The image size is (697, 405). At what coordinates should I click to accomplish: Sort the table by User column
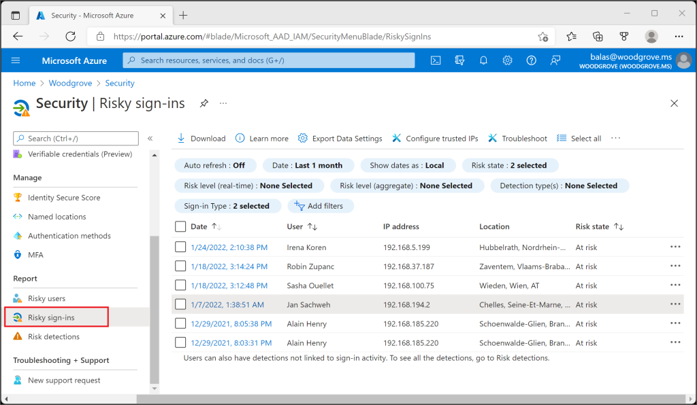coord(302,227)
